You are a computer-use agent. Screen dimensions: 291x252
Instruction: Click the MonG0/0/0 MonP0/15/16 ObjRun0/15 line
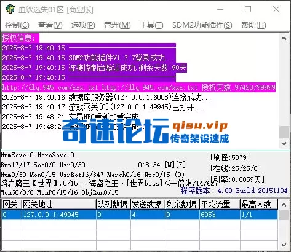[60, 192]
